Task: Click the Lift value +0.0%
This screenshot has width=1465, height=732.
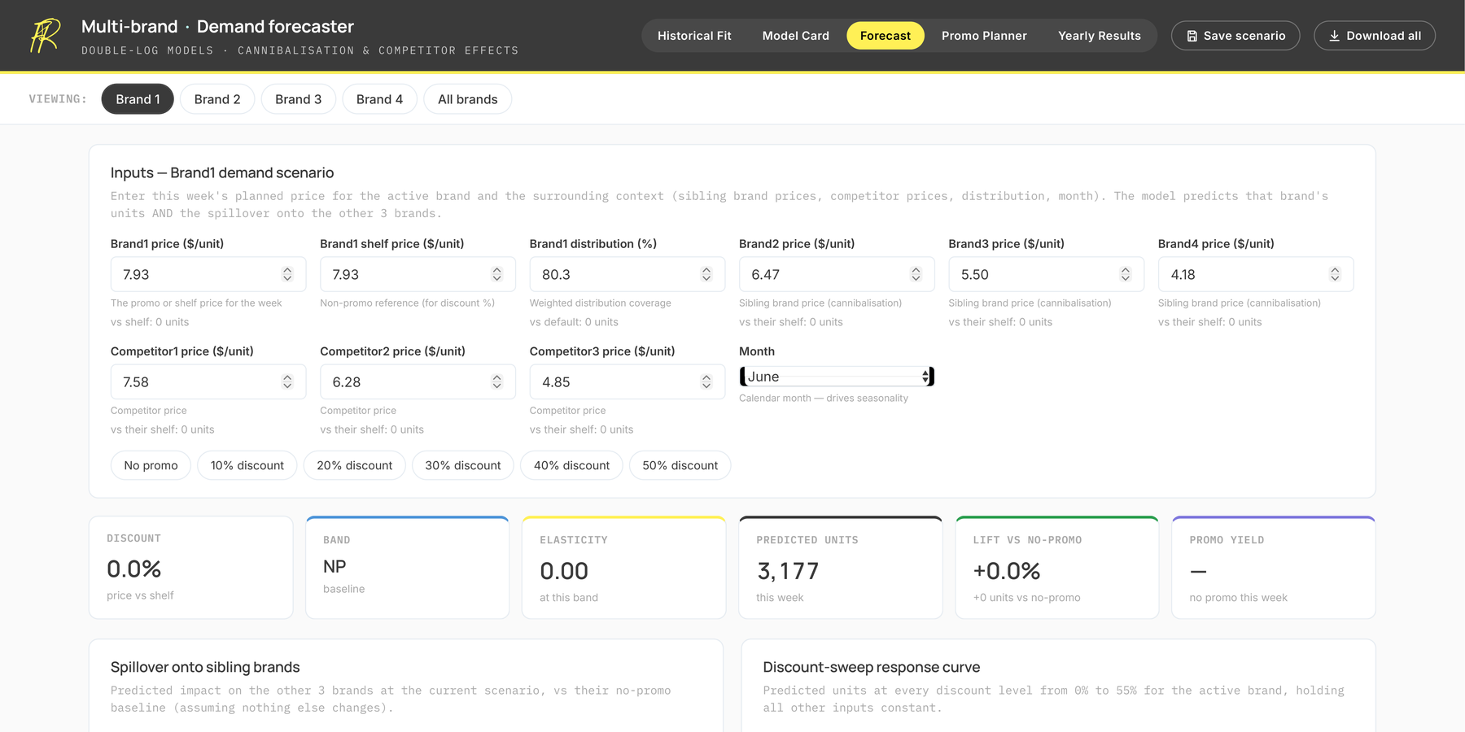Action: [1007, 571]
